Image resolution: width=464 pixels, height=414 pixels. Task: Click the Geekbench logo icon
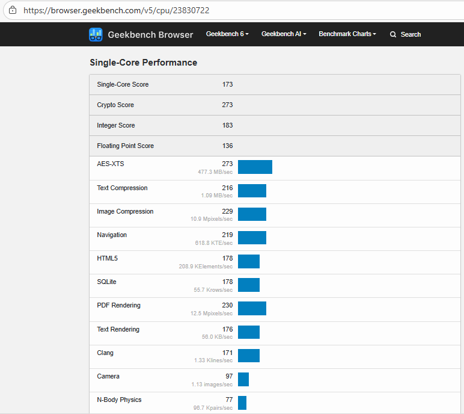click(x=96, y=35)
